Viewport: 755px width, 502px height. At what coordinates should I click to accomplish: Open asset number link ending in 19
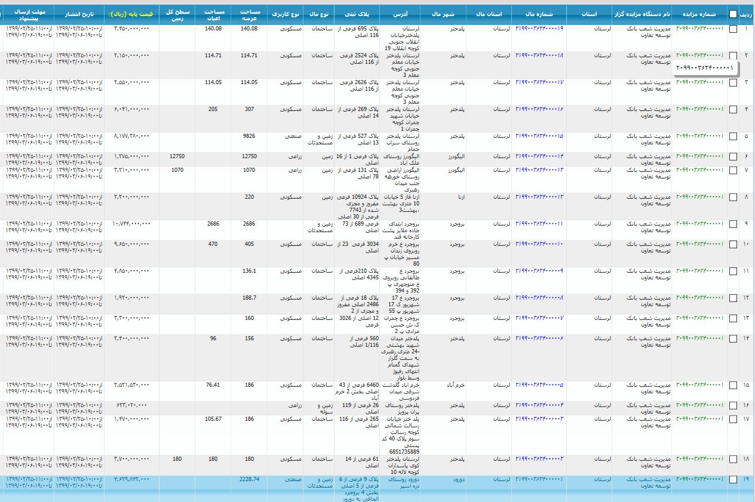(539, 29)
